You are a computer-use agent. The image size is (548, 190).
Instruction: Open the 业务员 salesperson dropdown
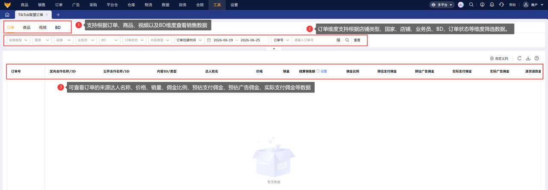pyautogui.click(x=86, y=40)
